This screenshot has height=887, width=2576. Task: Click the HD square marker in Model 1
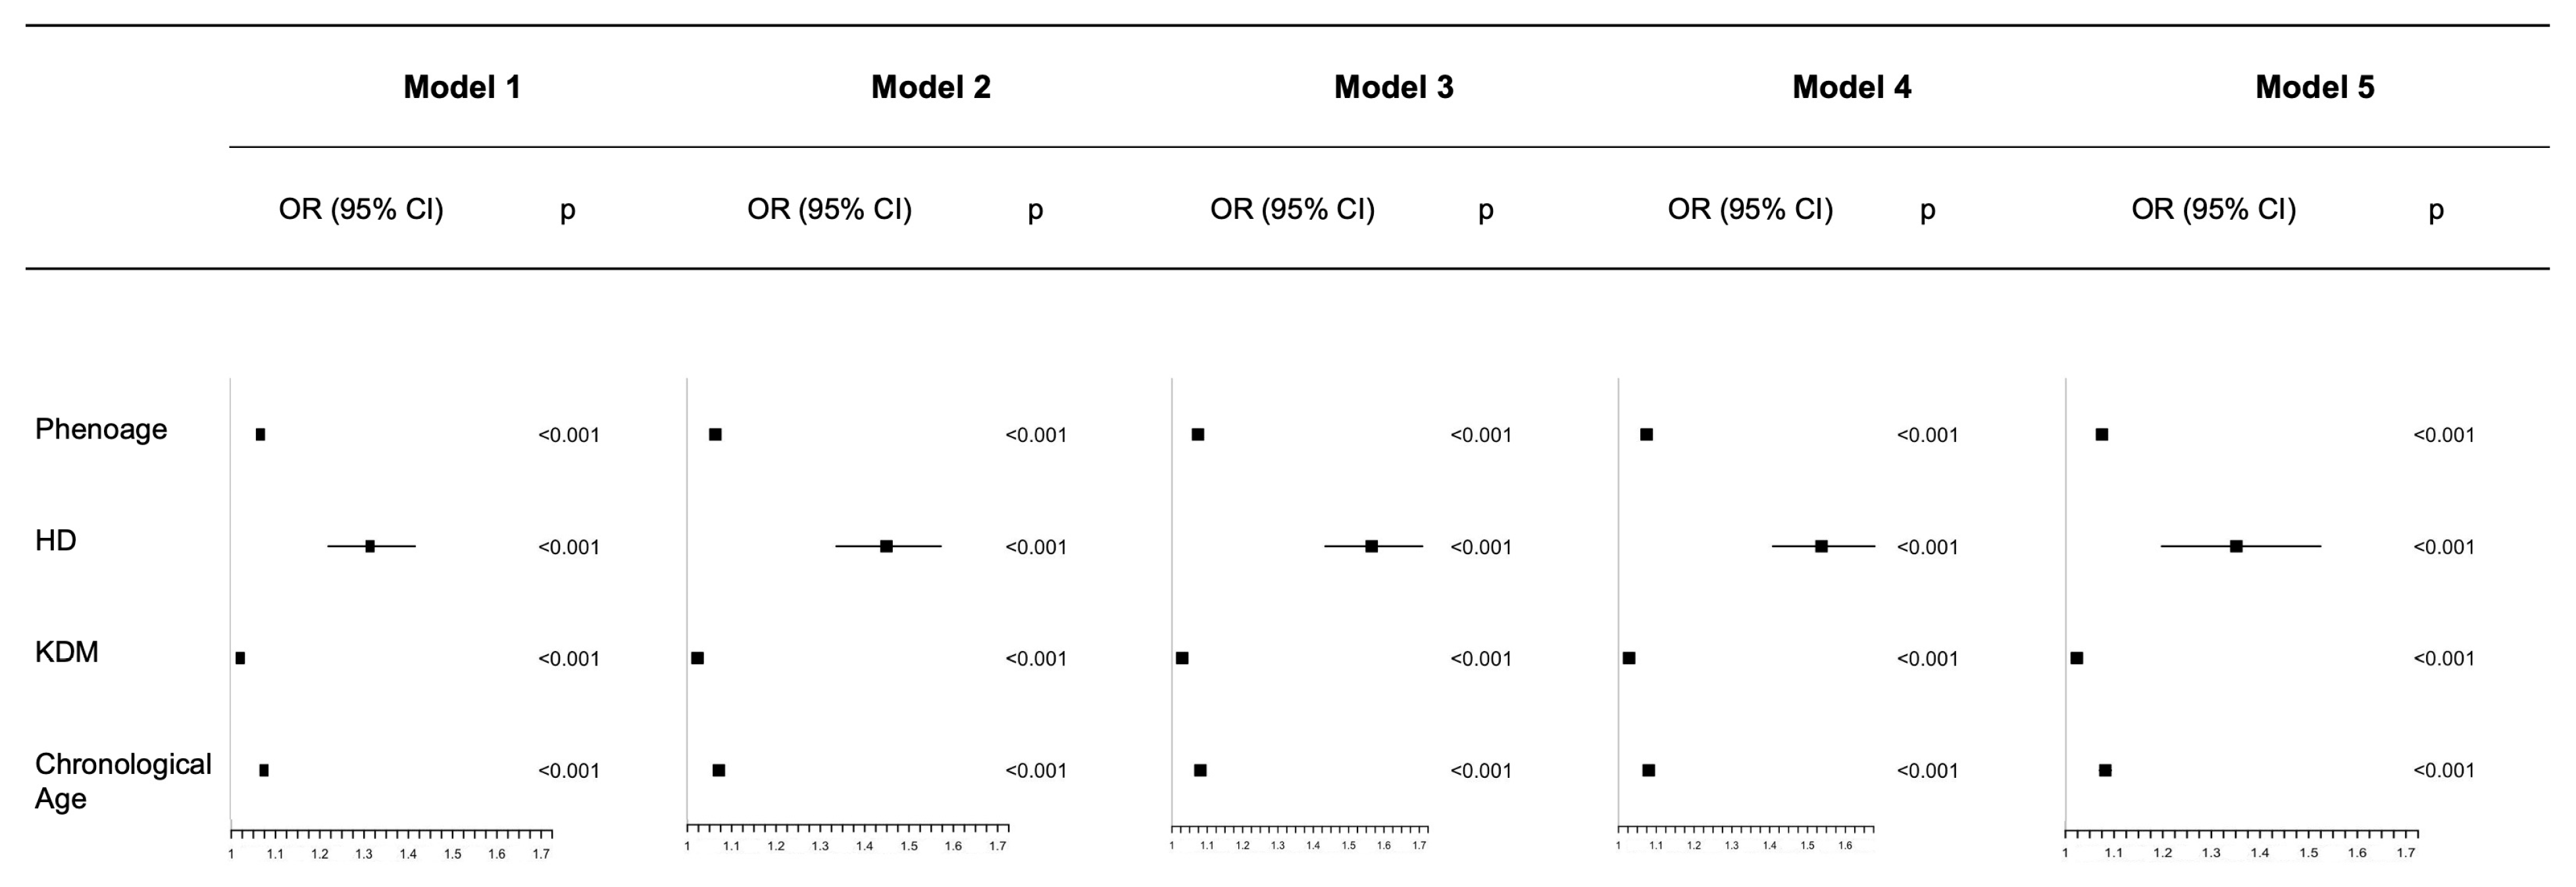[370, 546]
